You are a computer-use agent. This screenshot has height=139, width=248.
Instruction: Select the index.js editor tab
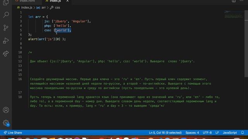[55, 1]
